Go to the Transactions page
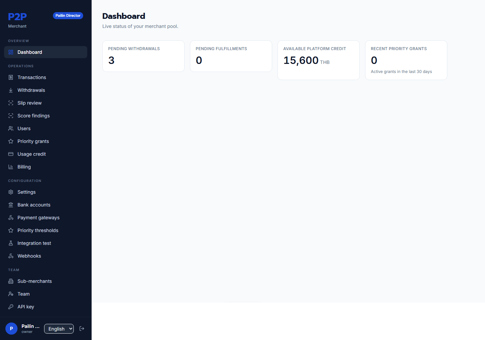Viewport: 485px width, 340px height. pos(45,77)
